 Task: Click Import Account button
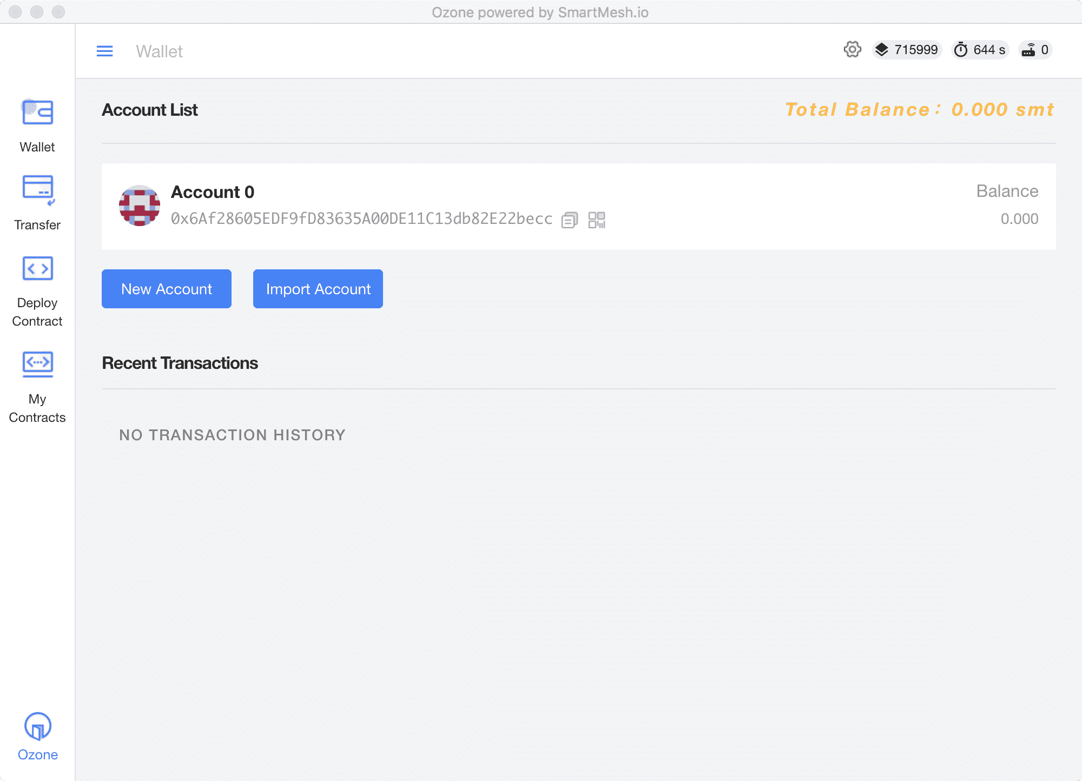tap(318, 289)
